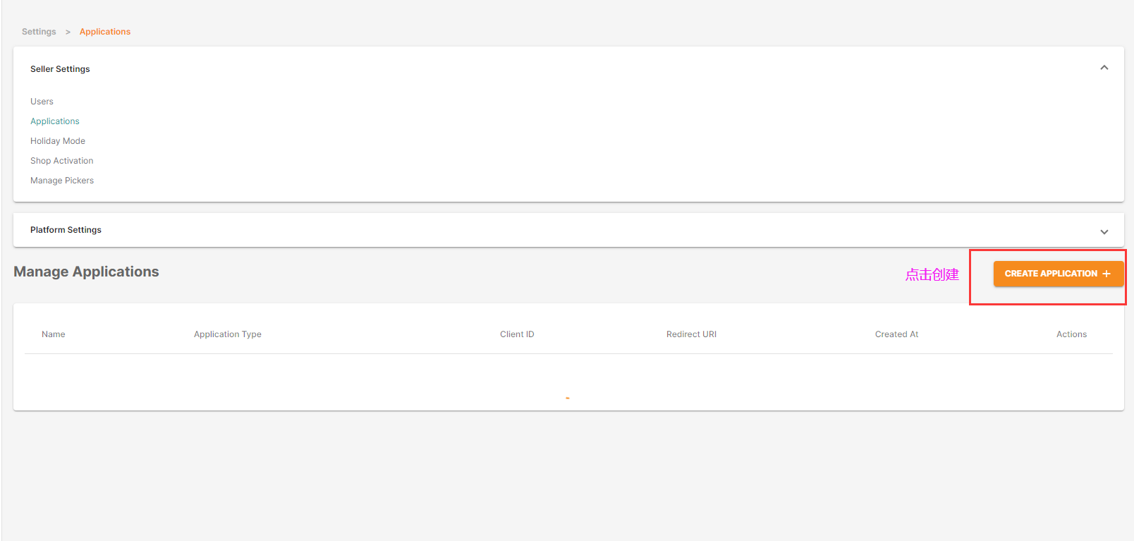Screen dimensions: 1134x541
Task: Click the Actions column header
Action: [x=1071, y=334]
